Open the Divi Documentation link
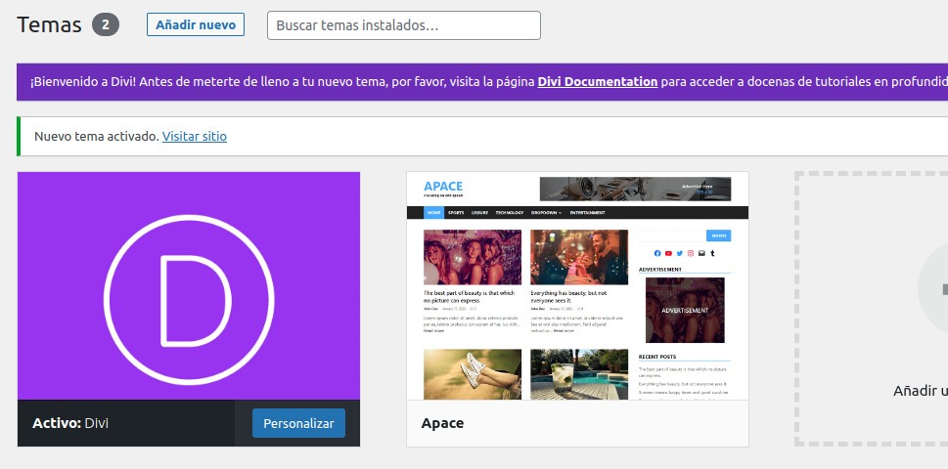The width and height of the screenshot is (948, 469). pos(598,81)
